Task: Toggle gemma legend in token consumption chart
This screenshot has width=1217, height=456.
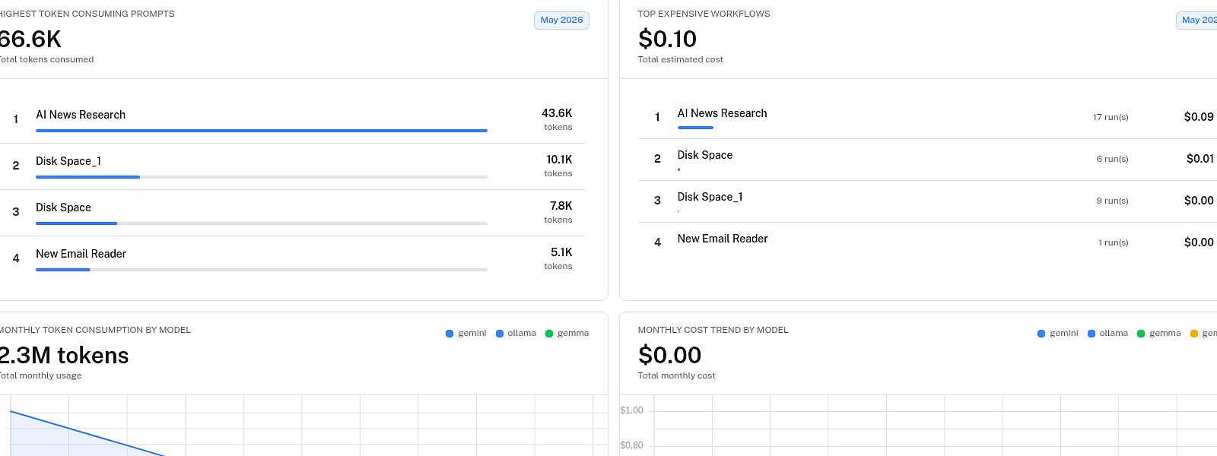Action: [x=567, y=333]
